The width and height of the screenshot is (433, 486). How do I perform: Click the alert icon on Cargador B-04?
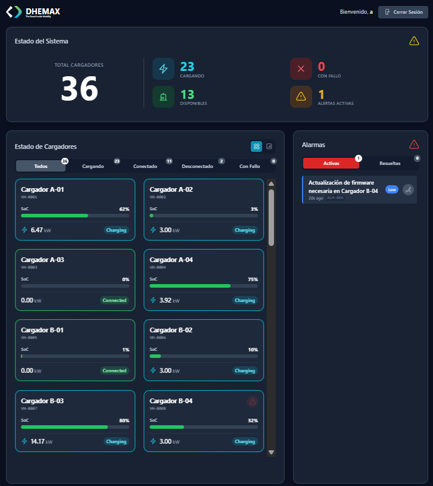[253, 401]
